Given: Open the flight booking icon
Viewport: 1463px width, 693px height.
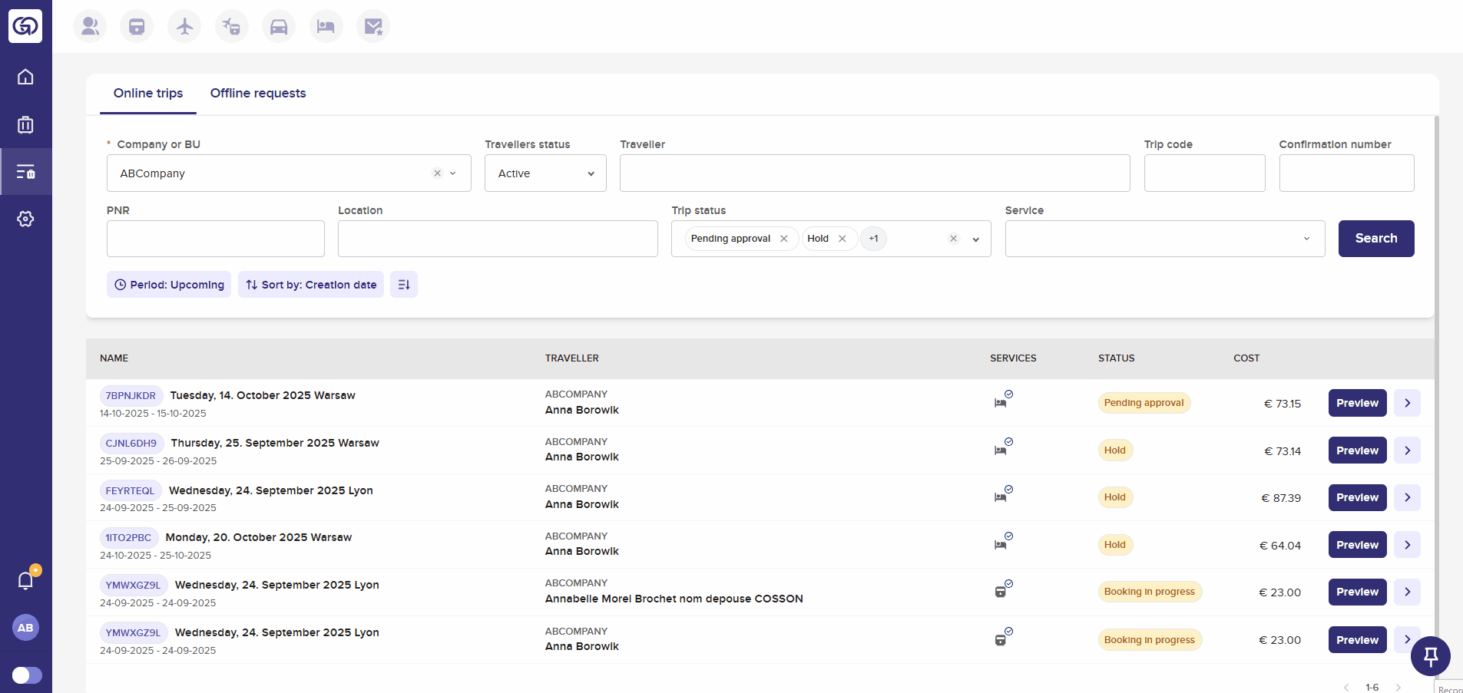Looking at the screenshot, I should (184, 27).
